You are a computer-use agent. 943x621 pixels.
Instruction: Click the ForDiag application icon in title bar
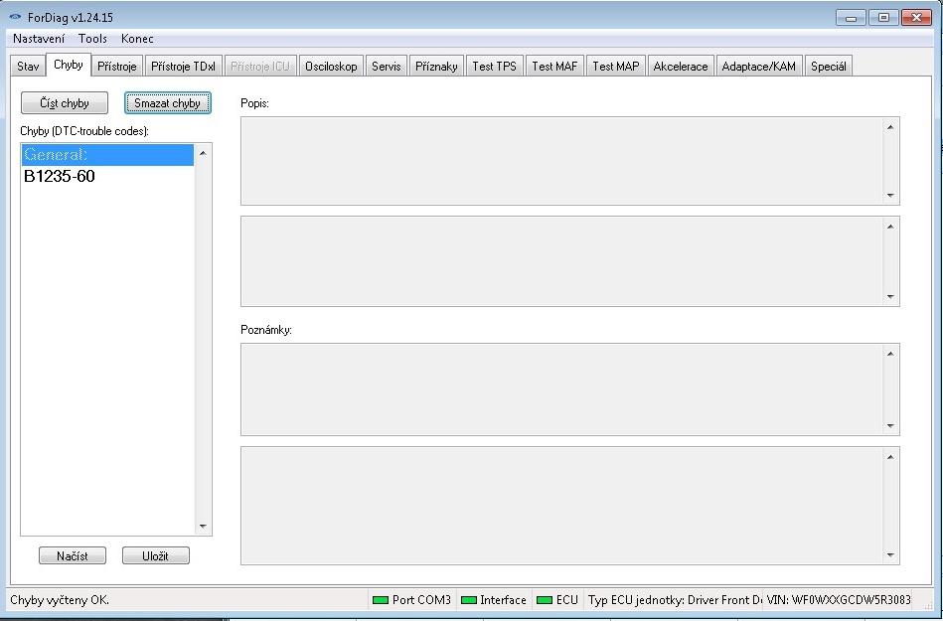15,17
